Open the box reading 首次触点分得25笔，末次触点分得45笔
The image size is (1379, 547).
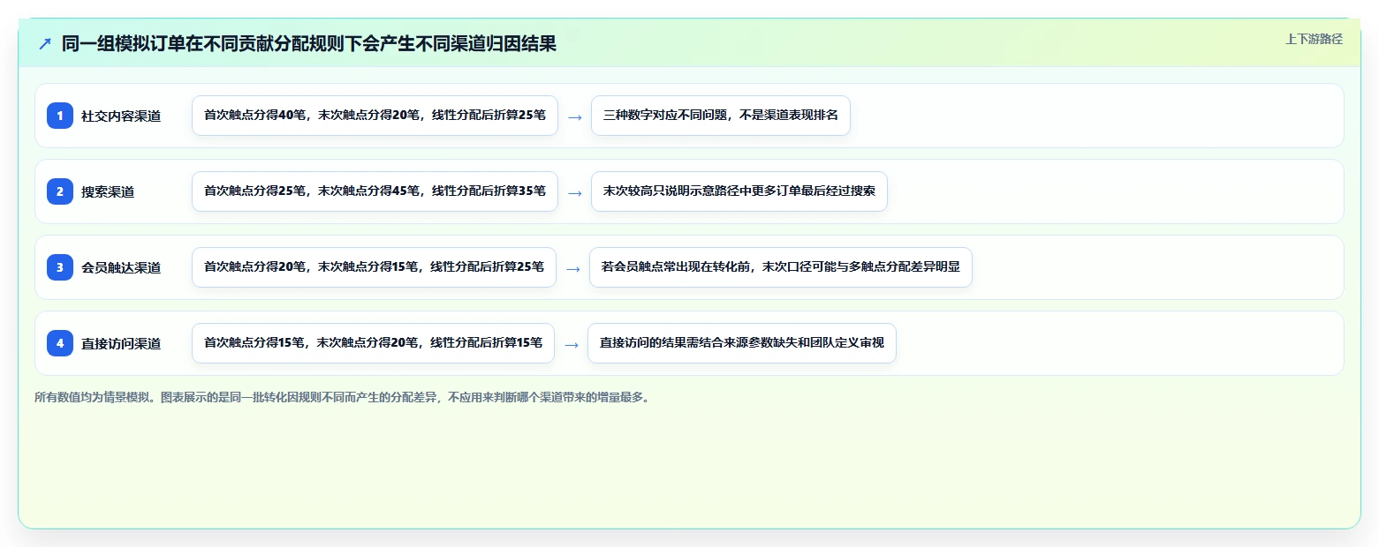coord(375,191)
